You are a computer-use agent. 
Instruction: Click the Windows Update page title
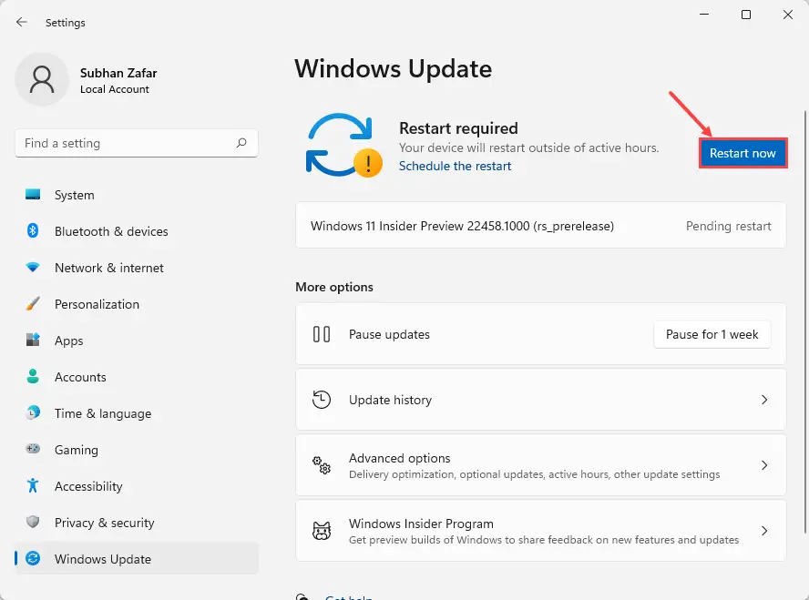[x=394, y=68]
